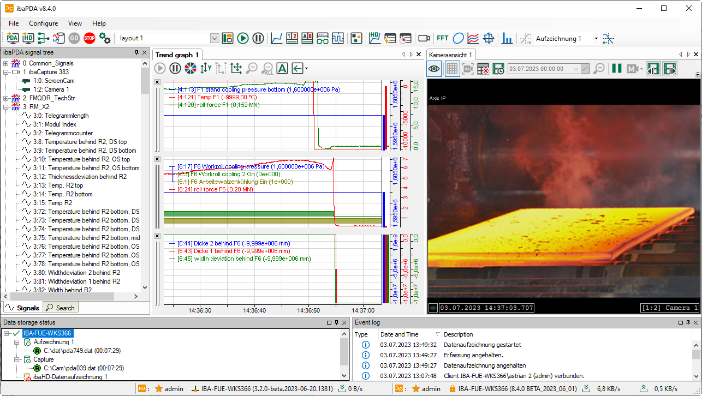Image resolution: width=702 pixels, height=396 pixels.
Task: Open the Aufzeichnung 1 dropdown in toolbar
Action: [596, 39]
